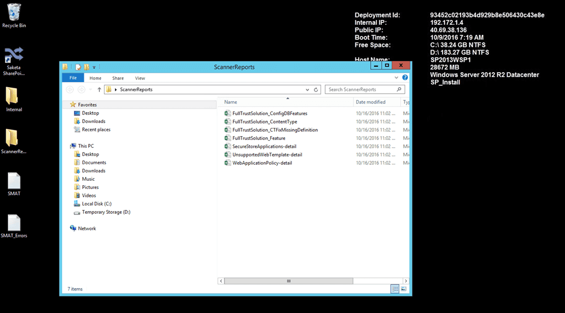Open Customize Quick Access Toolbar dropdown
Viewport: 565px width, 313px height.
coord(94,67)
